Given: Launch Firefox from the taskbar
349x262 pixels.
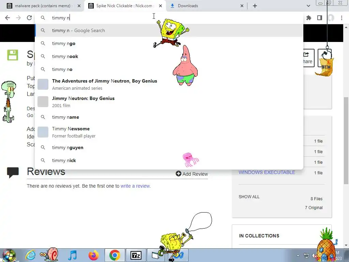Looking at the screenshot, I should (x=93, y=255).
